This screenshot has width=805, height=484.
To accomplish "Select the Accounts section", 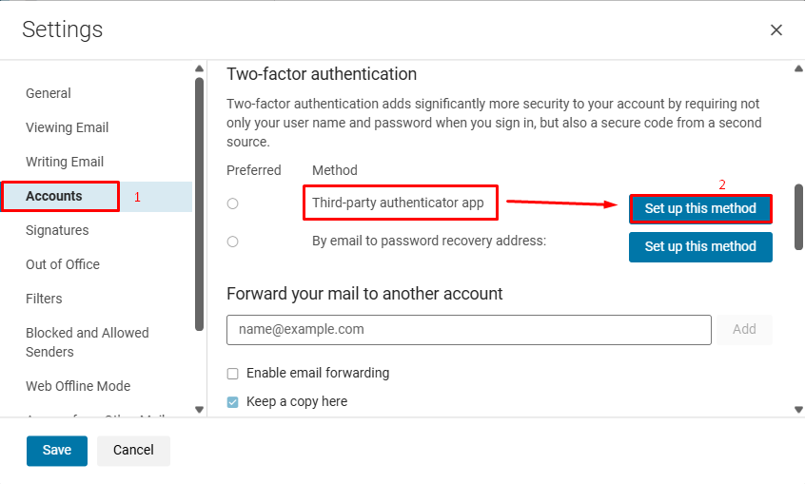I will coord(54,196).
